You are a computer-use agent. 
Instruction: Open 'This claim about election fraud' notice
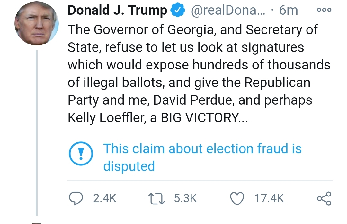(202, 157)
